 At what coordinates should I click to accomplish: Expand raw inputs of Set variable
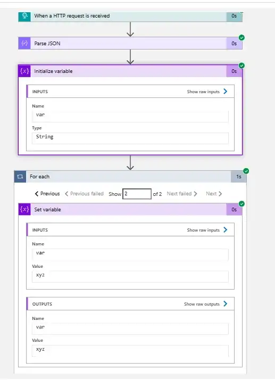(207, 230)
